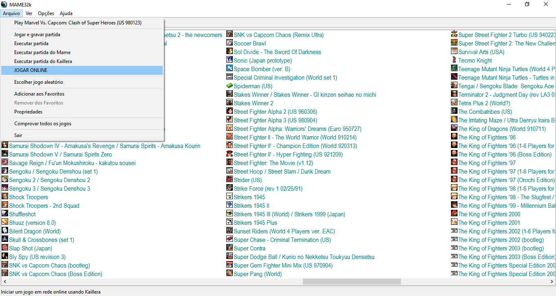The image size is (556, 296).
Task: Select Strikers 1945 Plus in the list
Action: [256, 223]
